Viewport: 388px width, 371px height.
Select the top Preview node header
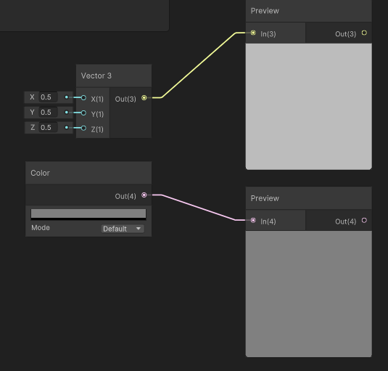point(308,11)
